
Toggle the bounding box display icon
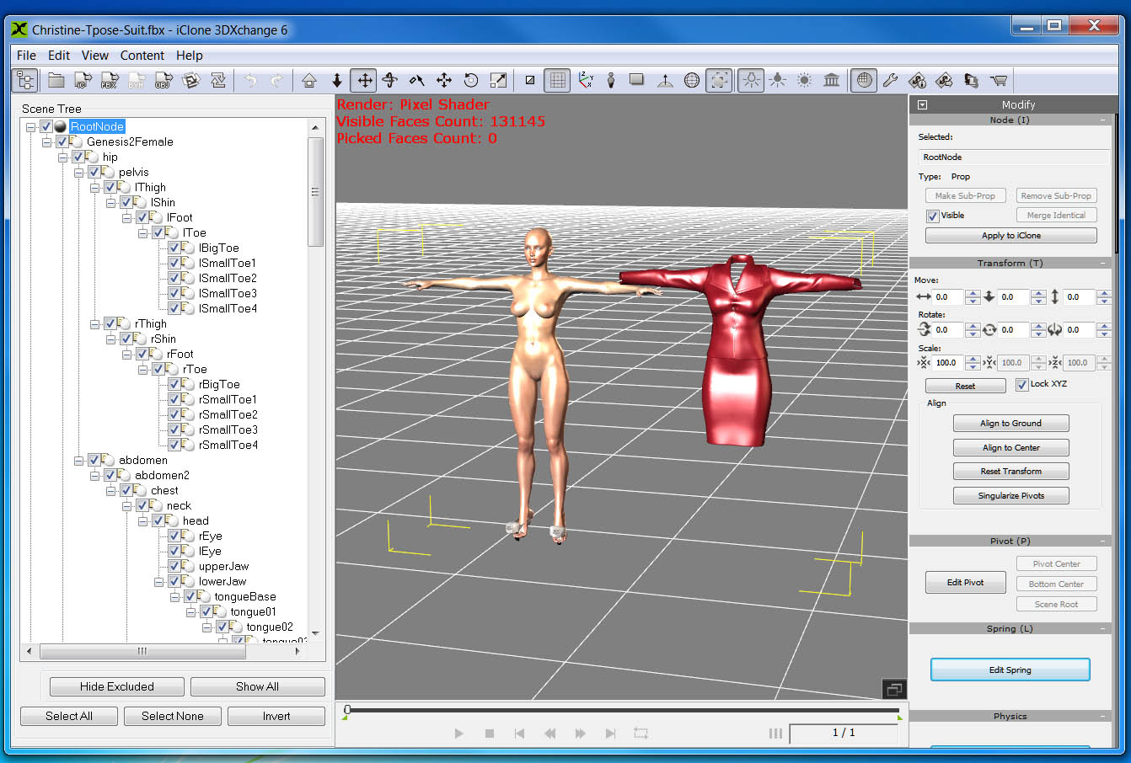[719, 81]
